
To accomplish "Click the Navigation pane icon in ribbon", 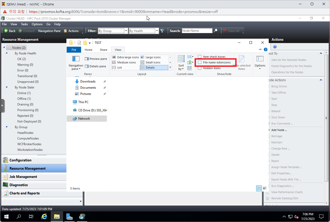I will [76, 62].
